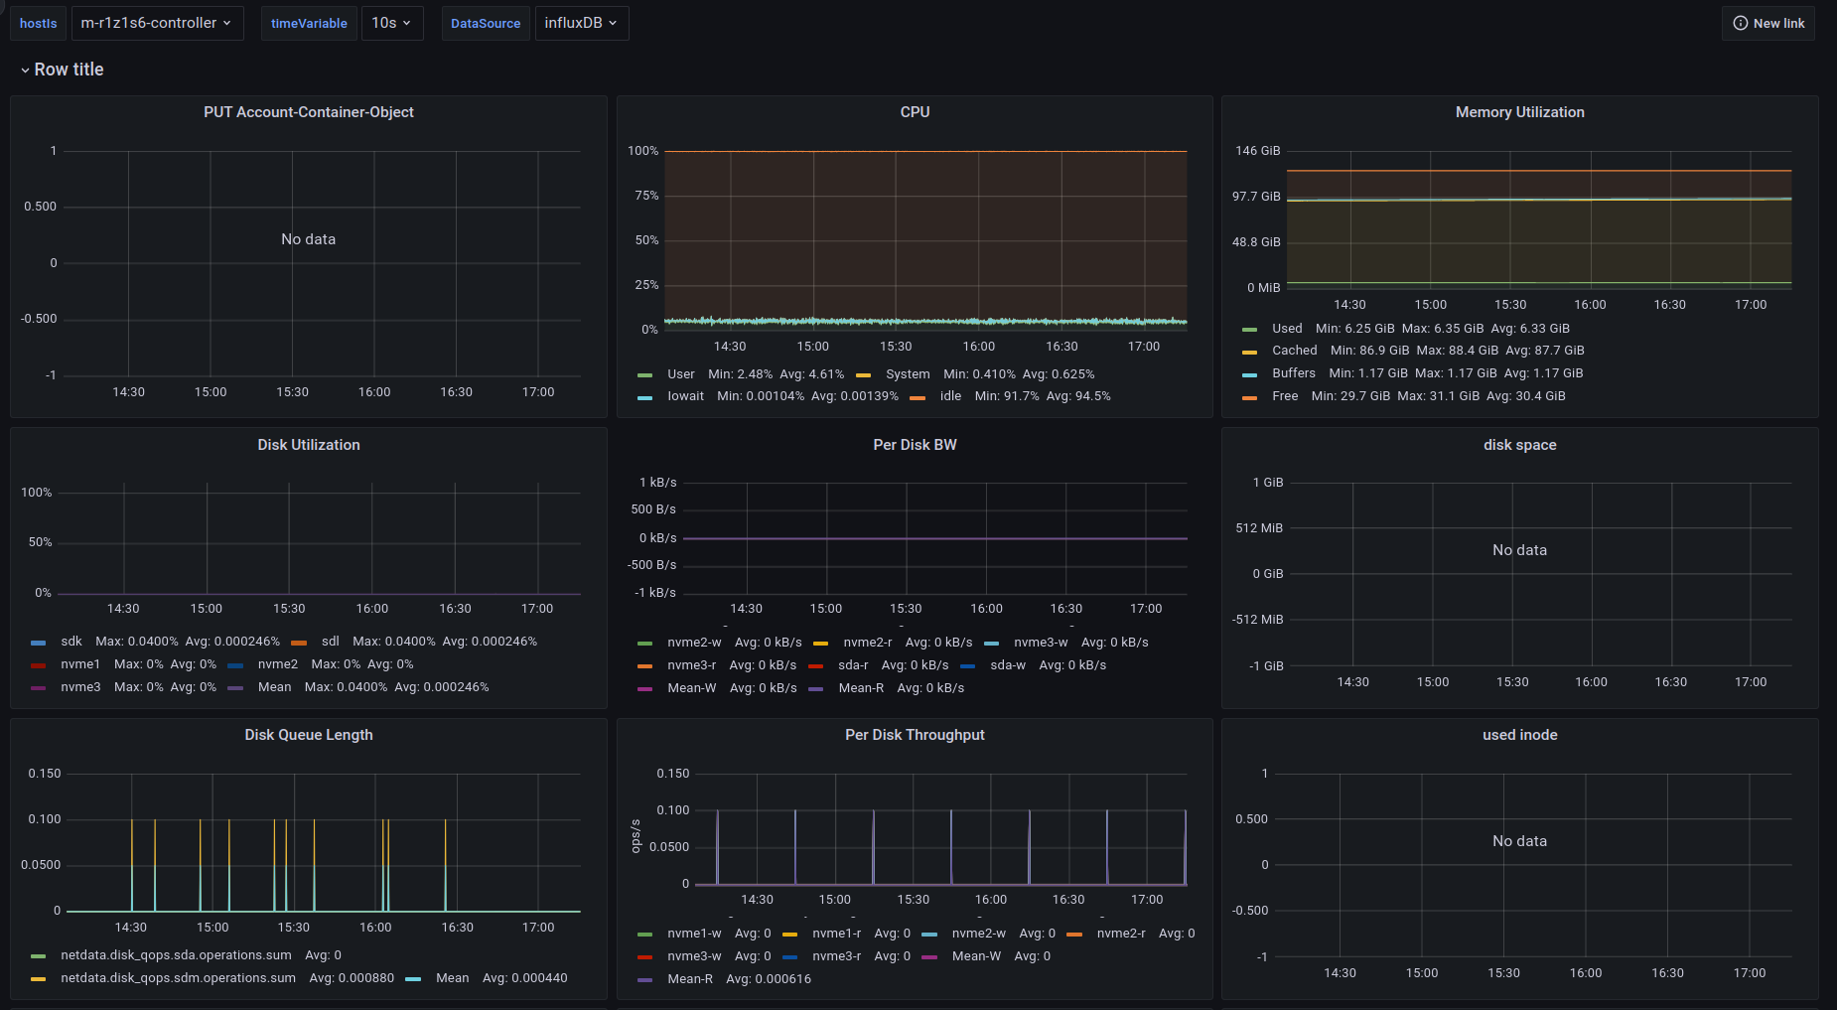Open the Disk Queue Length panel menu

(x=309, y=735)
